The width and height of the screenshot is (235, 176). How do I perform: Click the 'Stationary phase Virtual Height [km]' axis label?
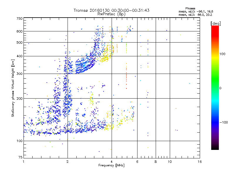click(13, 88)
